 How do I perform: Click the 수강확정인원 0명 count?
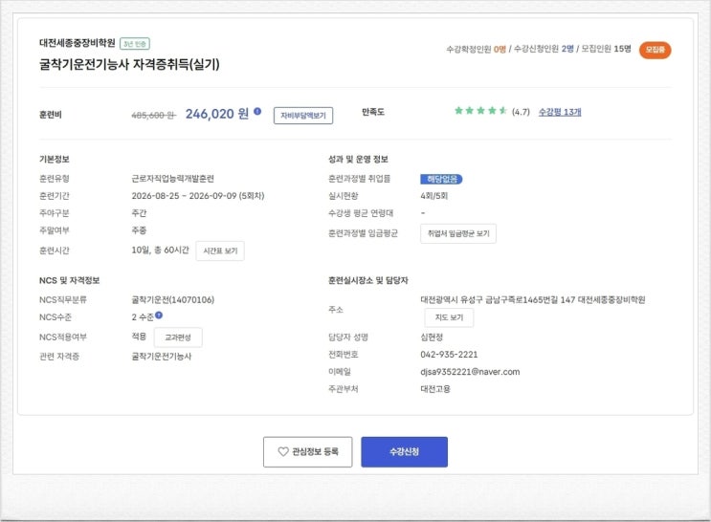pyautogui.click(x=477, y=49)
